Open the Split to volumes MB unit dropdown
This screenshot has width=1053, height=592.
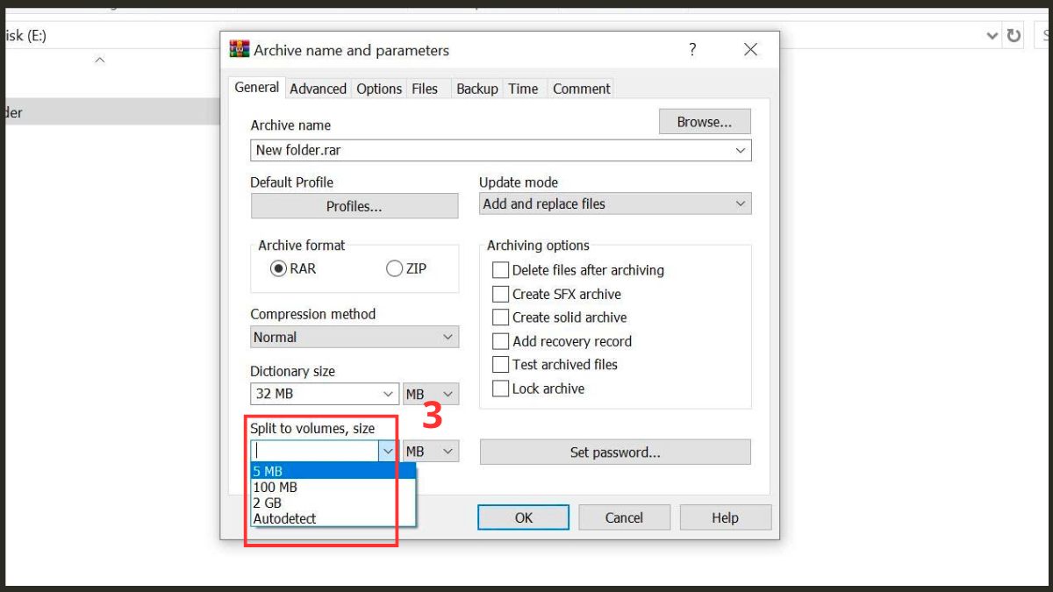coord(431,451)
